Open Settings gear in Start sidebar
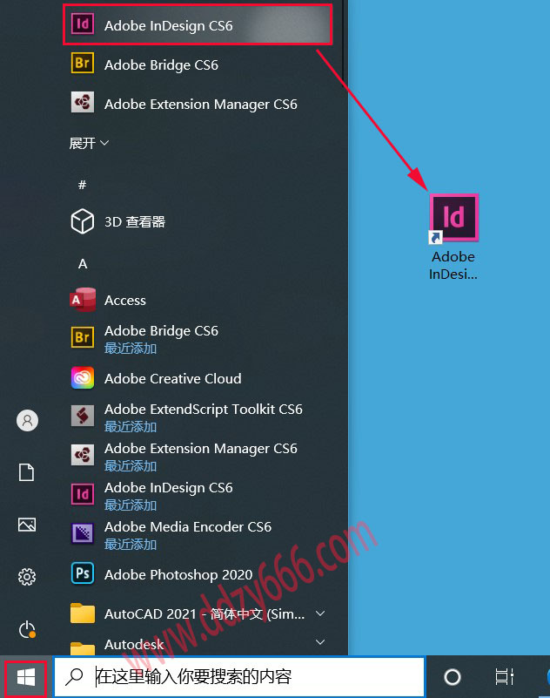 (x=27, y=577)
